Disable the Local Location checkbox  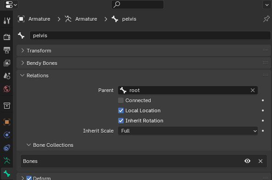[121, 110]
